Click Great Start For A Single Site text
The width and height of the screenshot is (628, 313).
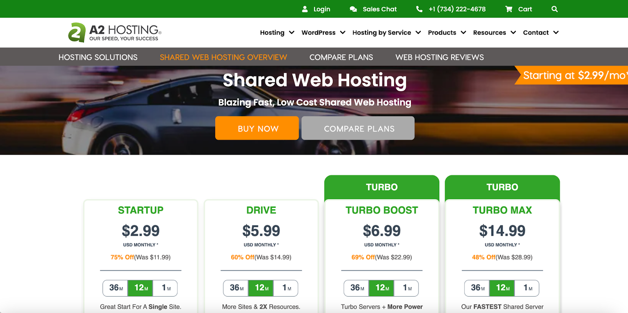pos(141,307)
